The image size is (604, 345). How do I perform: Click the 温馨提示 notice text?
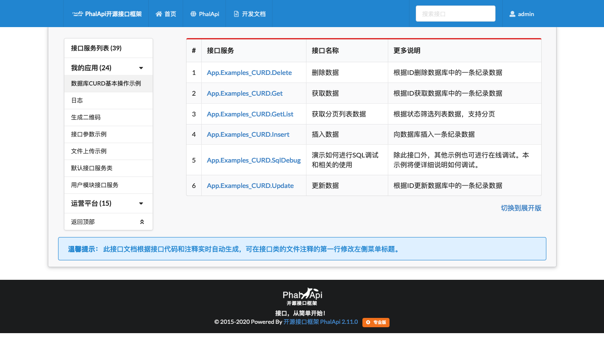(x=234, y=249)
